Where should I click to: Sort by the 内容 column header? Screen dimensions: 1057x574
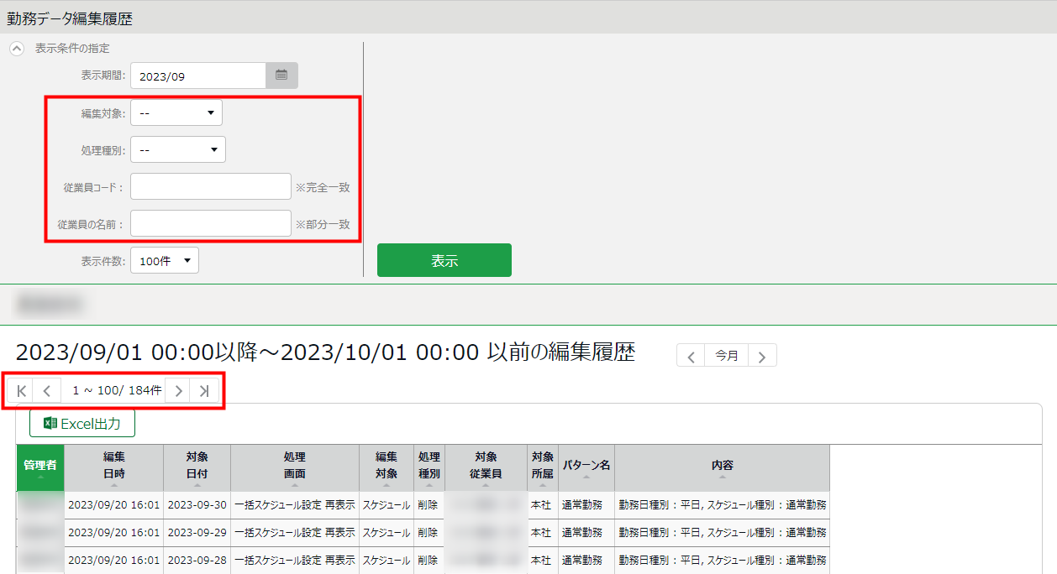pyautogui.click(x=722, y=467)
